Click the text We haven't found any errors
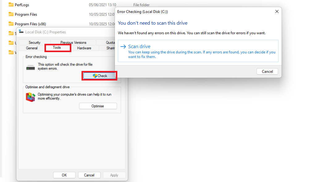 pyautogui.click(x=192, y=33)
